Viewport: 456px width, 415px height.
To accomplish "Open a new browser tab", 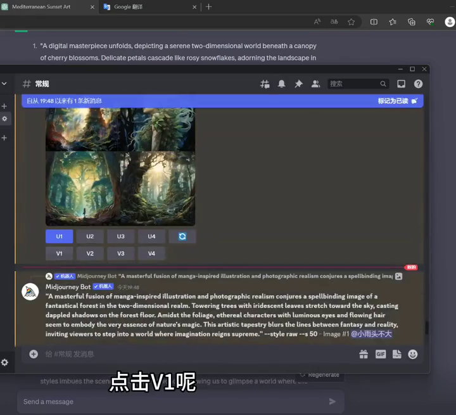I will click(208, 7).
